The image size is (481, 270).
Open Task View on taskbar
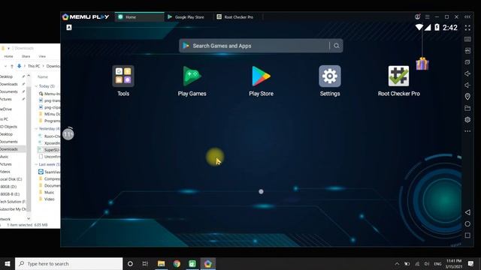pos(145,263)
